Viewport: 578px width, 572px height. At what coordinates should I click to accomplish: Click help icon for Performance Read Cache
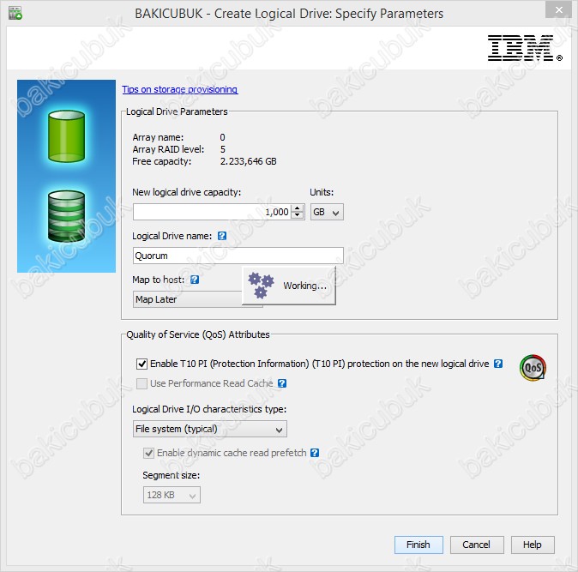[x=282, y=383]
